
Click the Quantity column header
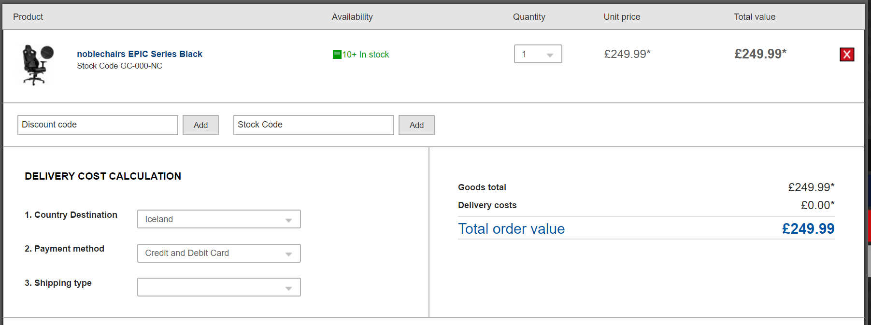[529, 17]
